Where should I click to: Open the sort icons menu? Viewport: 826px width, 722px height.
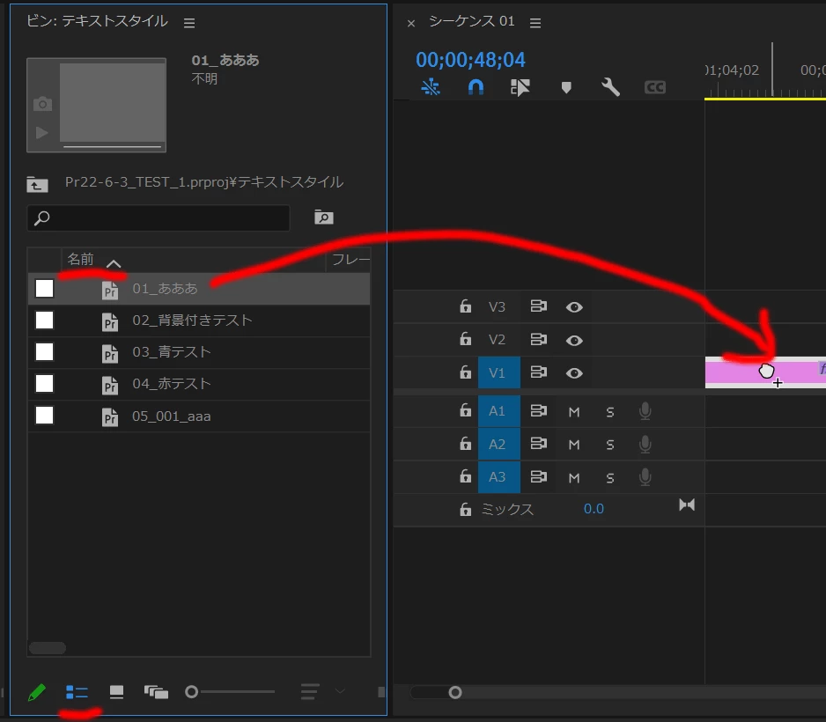click(310, 691)
